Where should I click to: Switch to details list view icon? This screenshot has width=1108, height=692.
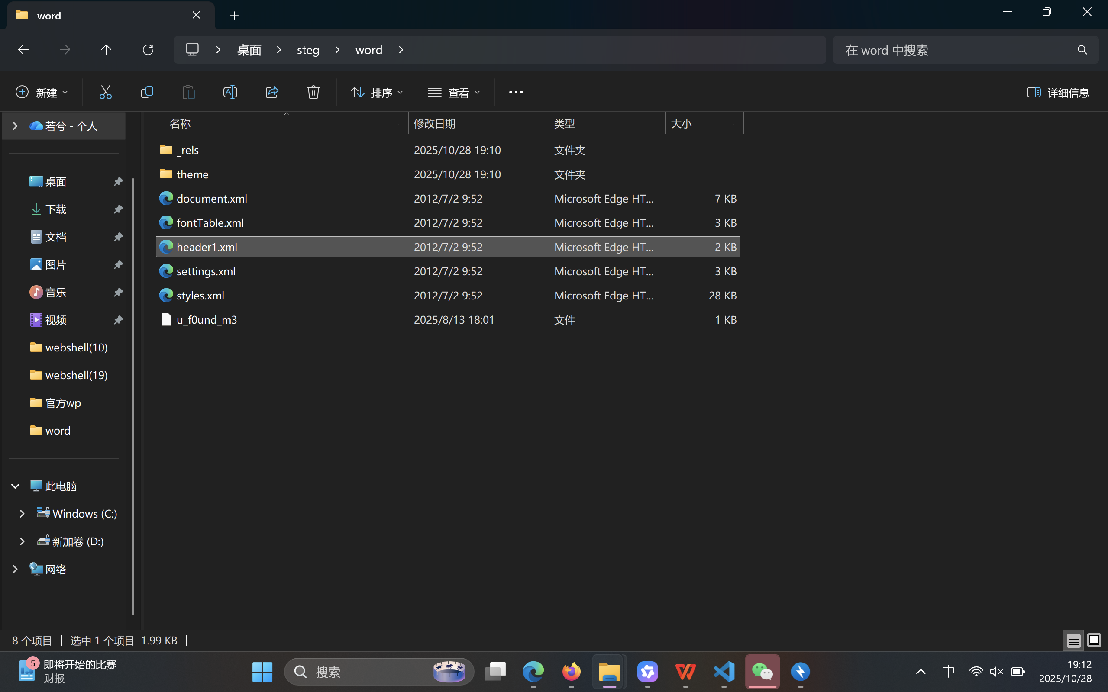click(1073, 640)
